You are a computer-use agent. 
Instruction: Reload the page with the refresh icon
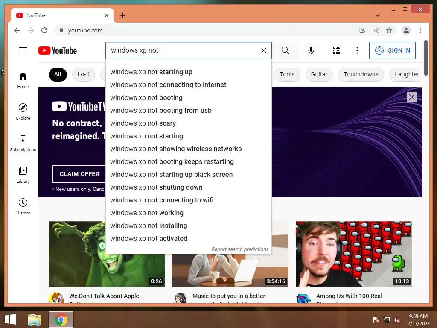(44, 30)
